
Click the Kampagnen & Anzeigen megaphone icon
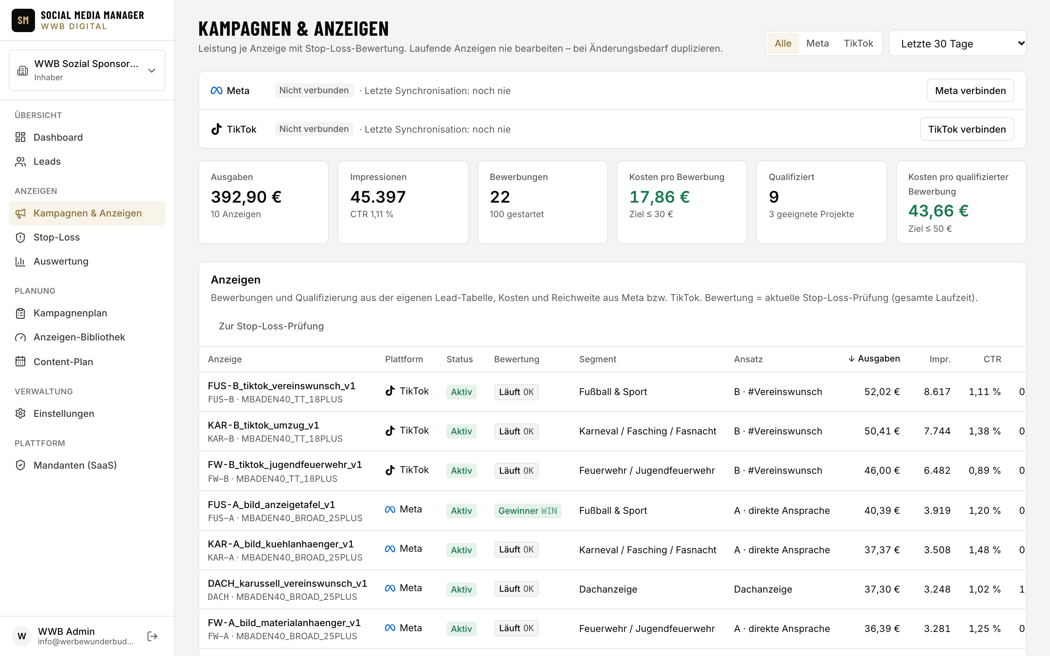tap(20, 213)
